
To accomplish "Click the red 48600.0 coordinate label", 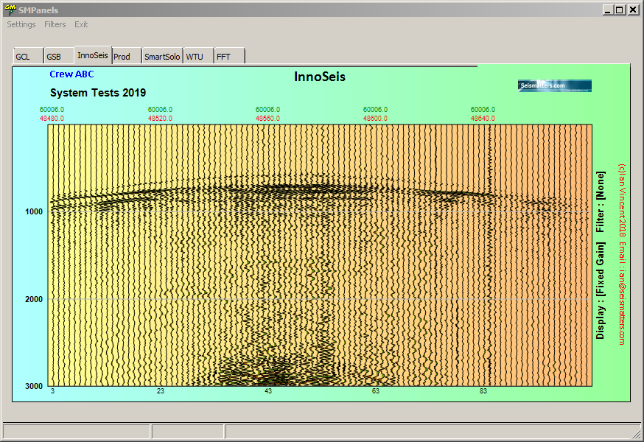I will [x=375, y=119].
